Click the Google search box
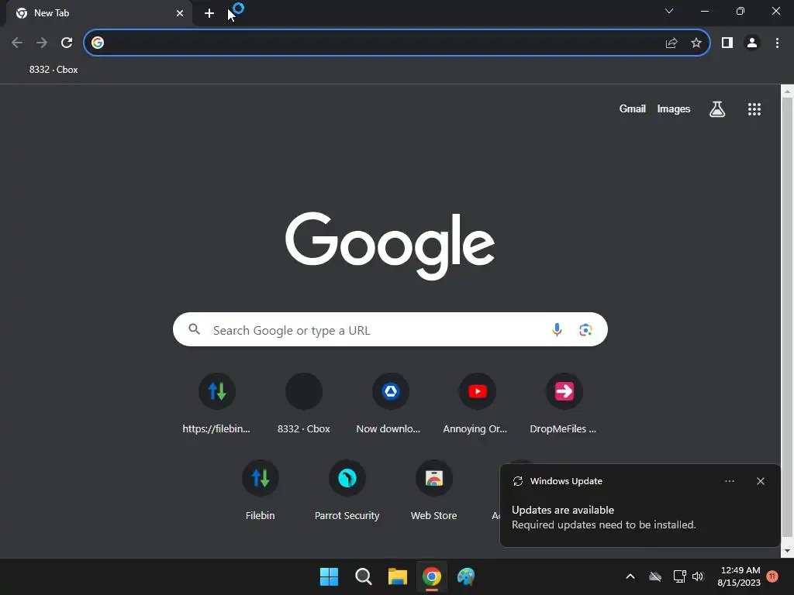This screenshot has height=595, width=794. pyautogui.click(x=390, y=329)
